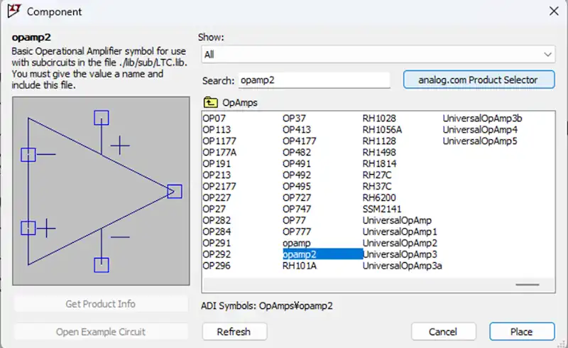Click the OpAmps parent folder icon
This screenshot has width=568, height=348.
click(210, 102)
